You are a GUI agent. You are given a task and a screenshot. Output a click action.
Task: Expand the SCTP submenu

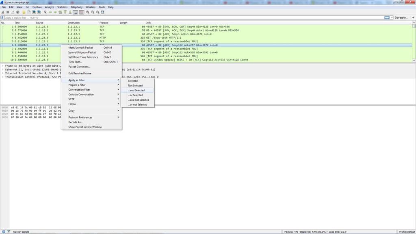91,99
